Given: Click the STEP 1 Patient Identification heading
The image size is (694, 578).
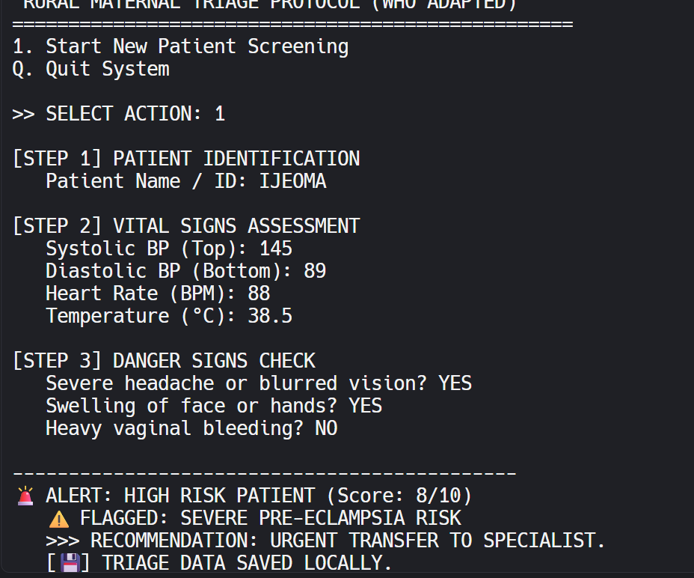Looking at the screenshot, I should pos(186,159).
